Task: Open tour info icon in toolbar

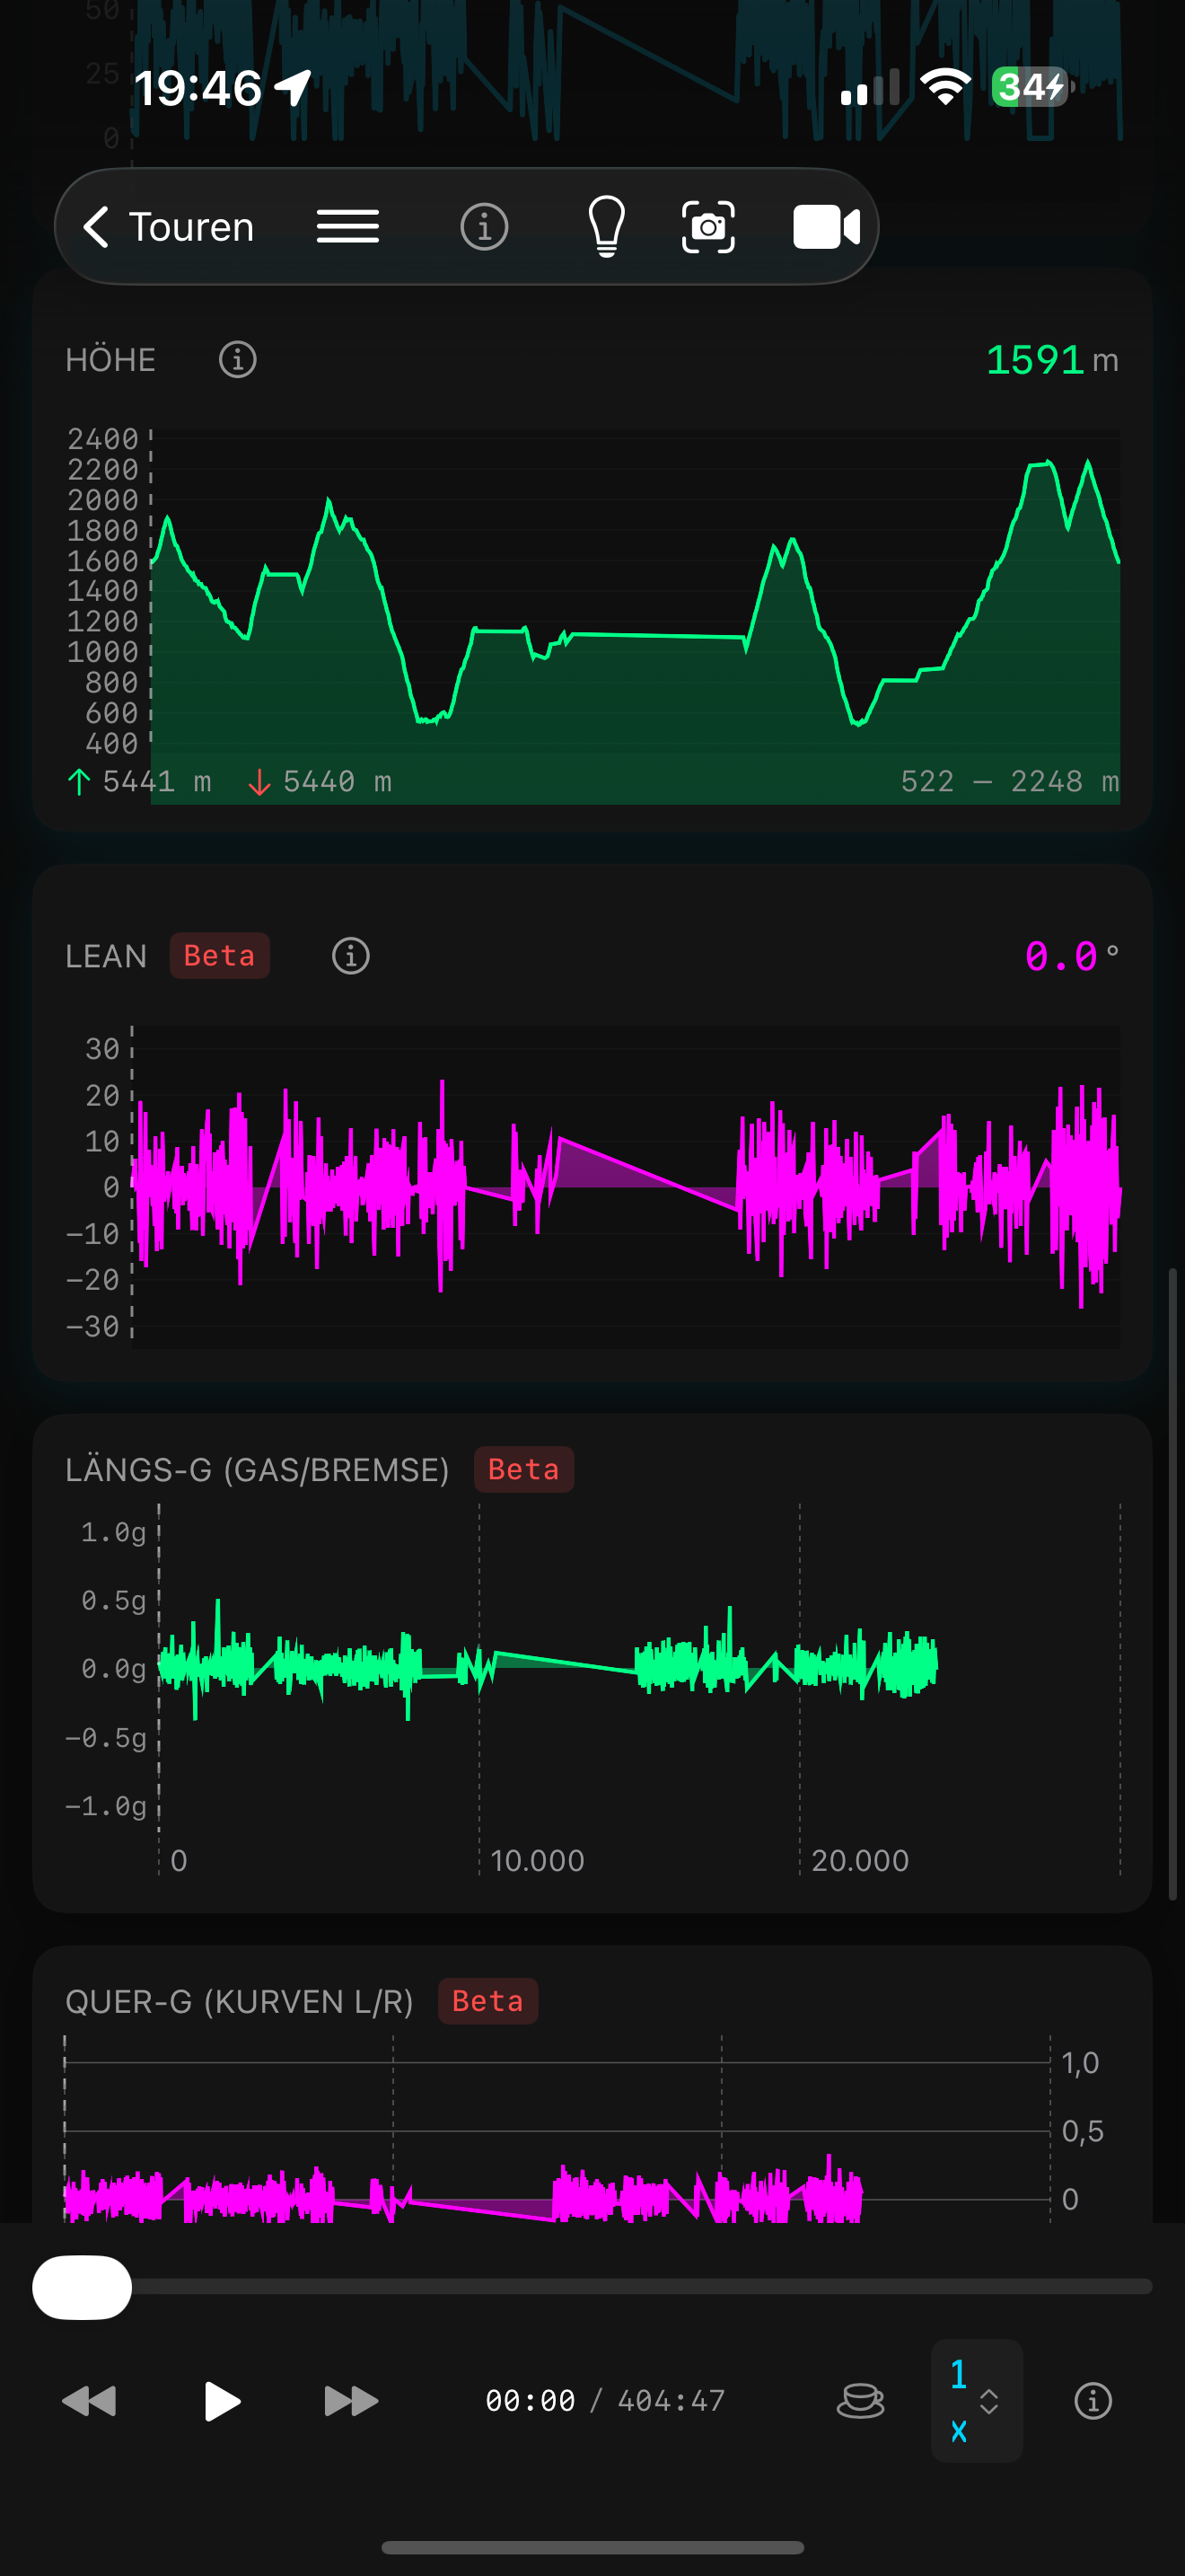Action: point(484,227)
